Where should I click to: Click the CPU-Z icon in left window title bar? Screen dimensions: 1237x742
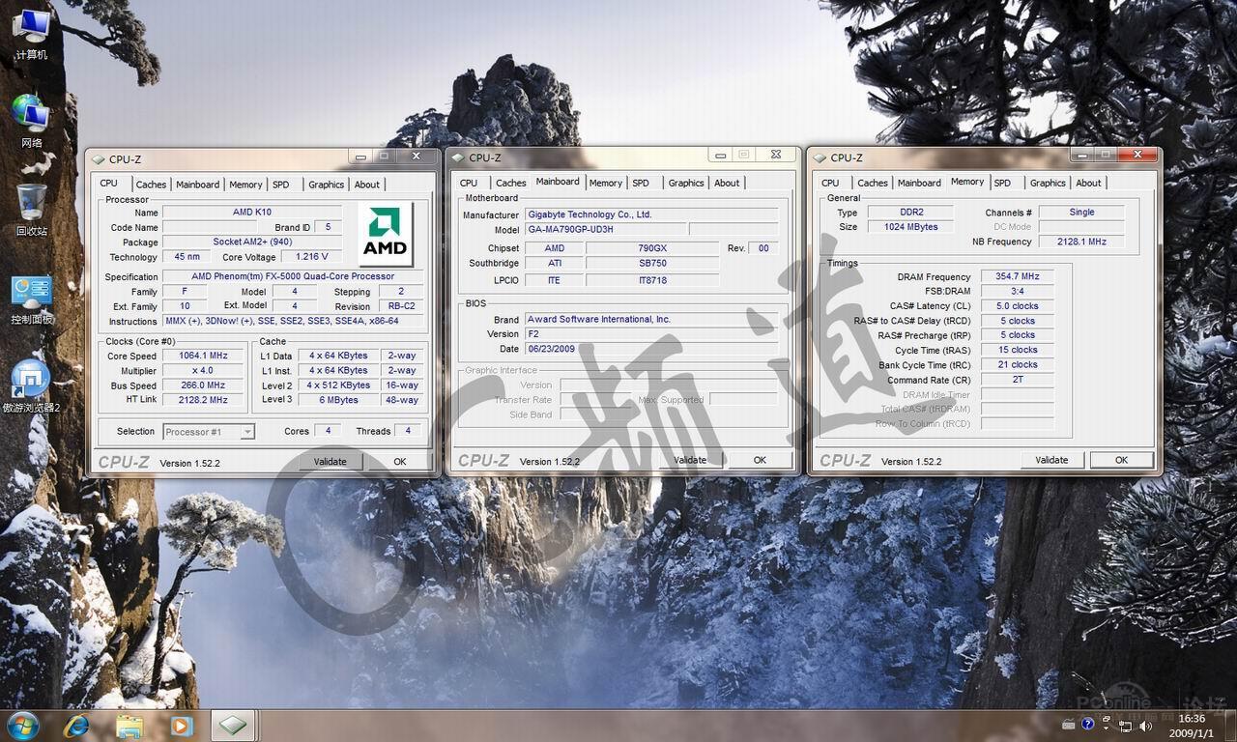[98, 159]
